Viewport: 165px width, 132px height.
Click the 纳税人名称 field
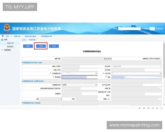79,70
